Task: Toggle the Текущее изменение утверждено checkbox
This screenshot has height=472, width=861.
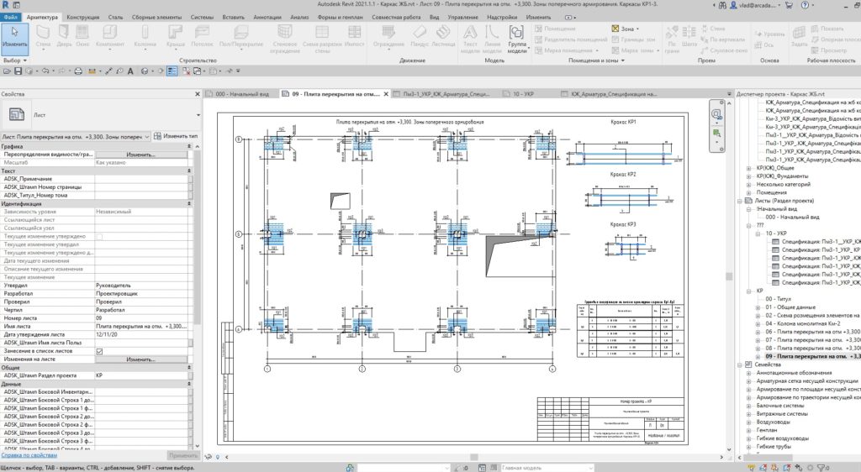Action: pos(100,237)
